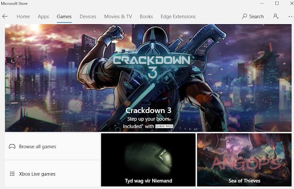The image size is (294, 189).
Task: Open the Books tab
Action: (146, 16)
